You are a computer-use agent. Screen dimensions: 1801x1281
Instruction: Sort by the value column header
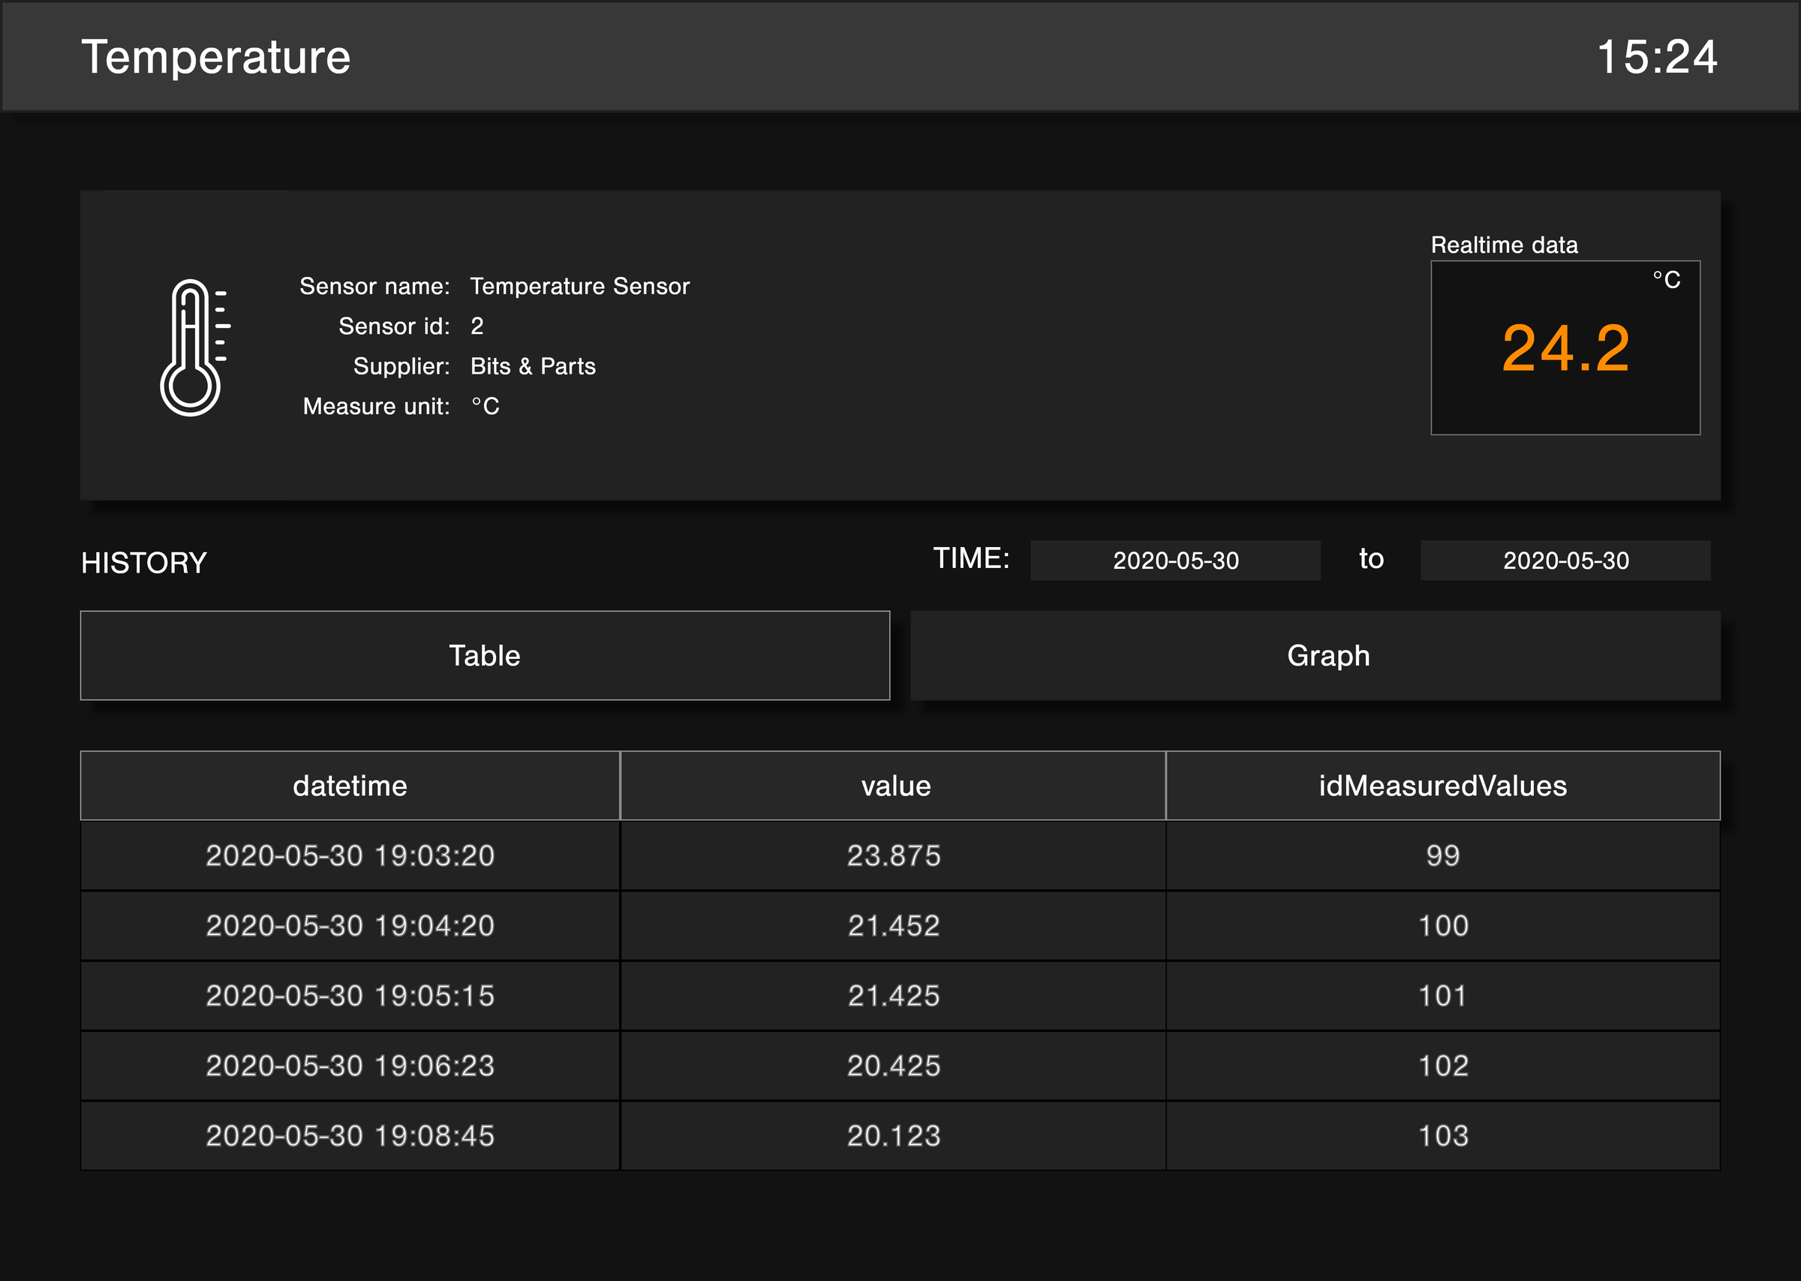(894, 786)
